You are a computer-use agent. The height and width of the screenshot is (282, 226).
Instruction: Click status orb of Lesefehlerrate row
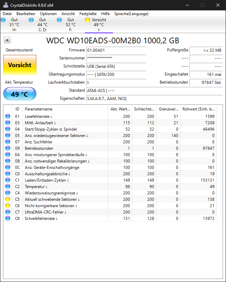tap(8, 116)
